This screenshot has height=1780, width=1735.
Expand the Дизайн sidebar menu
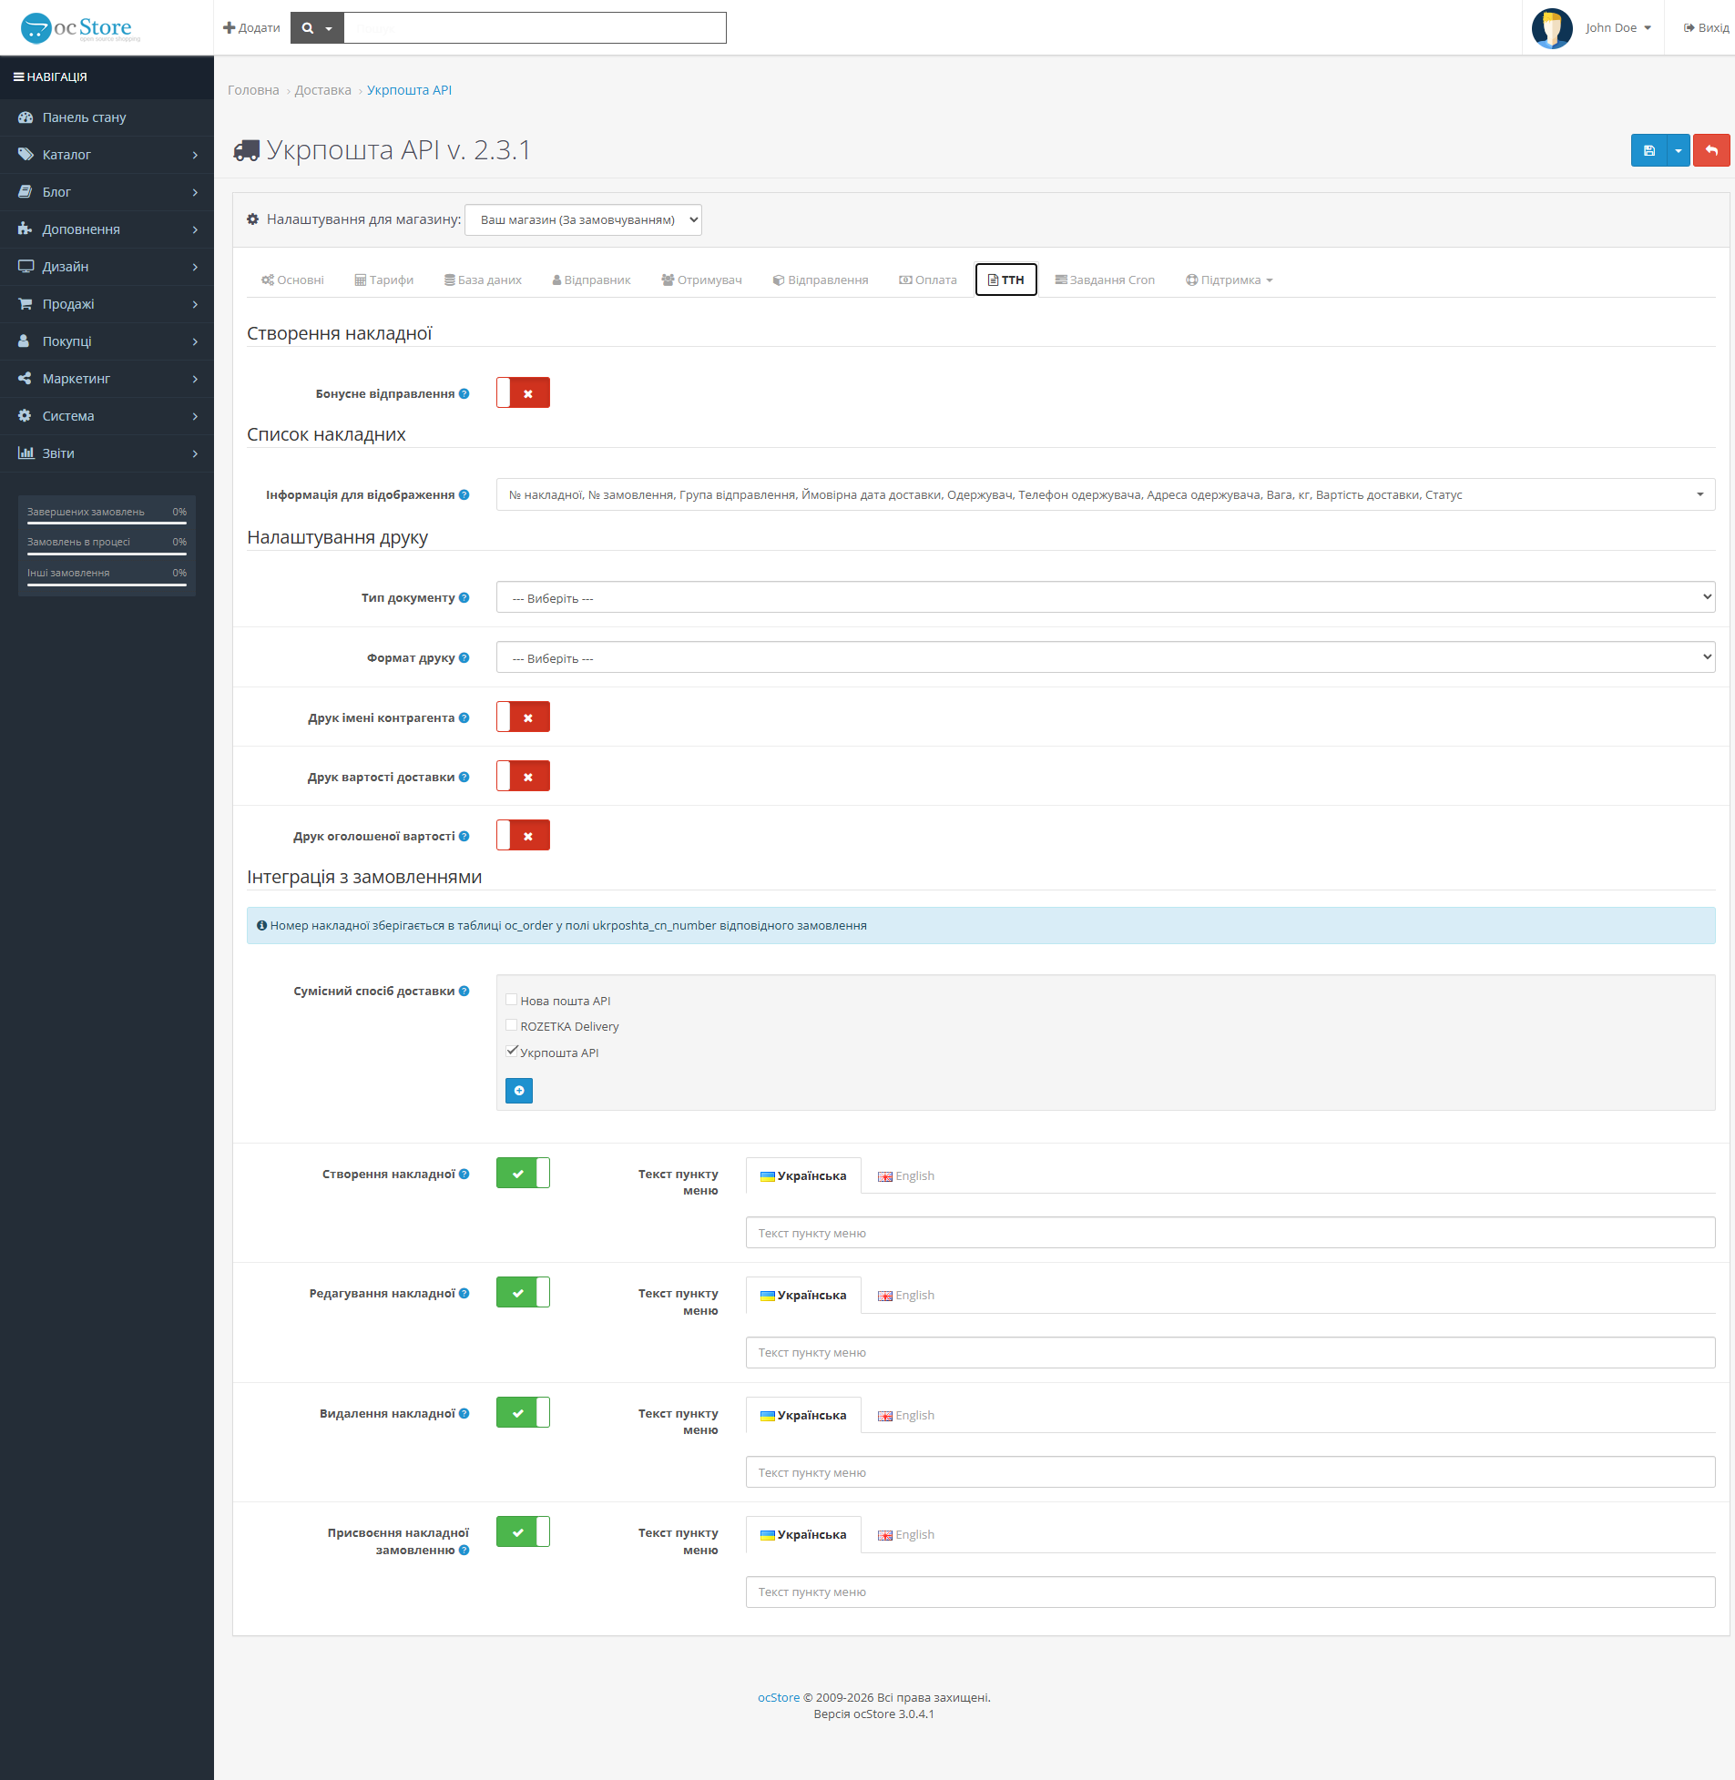click(x=107, y=267)
